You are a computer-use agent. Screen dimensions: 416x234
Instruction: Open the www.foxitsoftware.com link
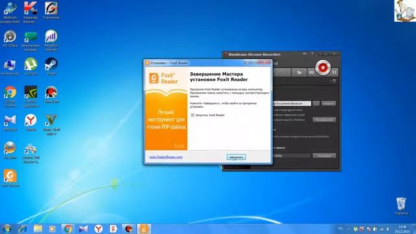[x=166, y=157]
